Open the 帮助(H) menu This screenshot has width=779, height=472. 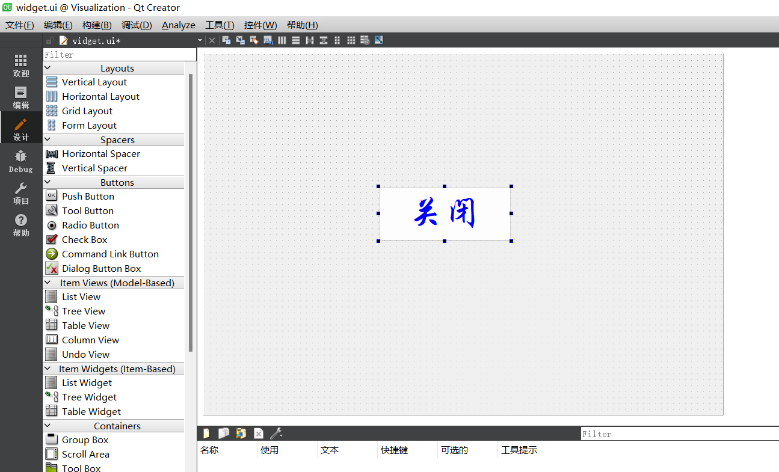[x=303, y=25]
